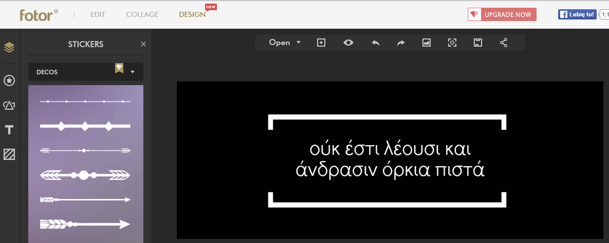The height and width of the screenshot is (243, 609).
Task: Select the Greek text on canvas
Action: (390, 159)
